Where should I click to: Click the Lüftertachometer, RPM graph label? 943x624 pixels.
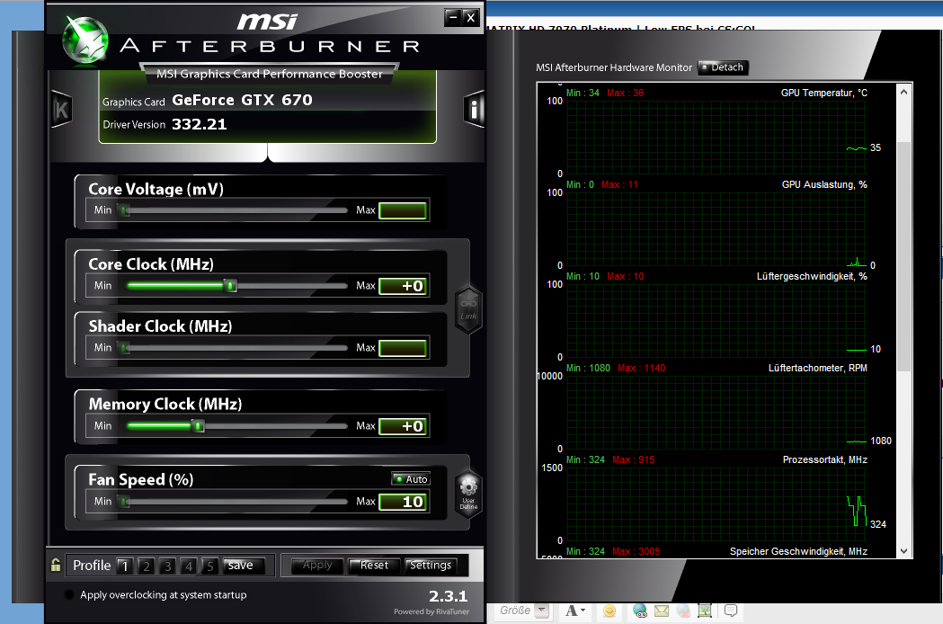(818, 368)
